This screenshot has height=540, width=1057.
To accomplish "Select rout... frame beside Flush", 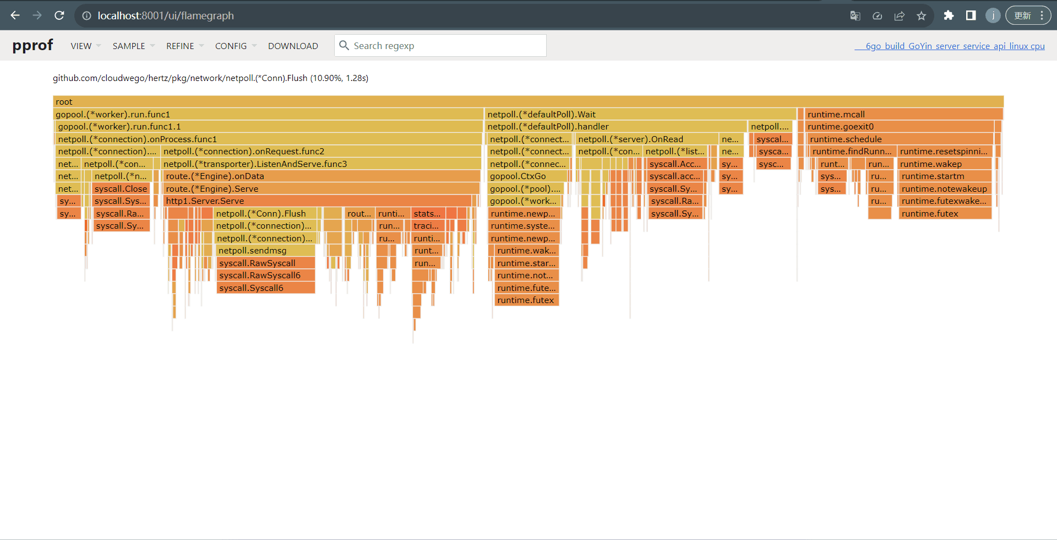I will coord(359,213).
